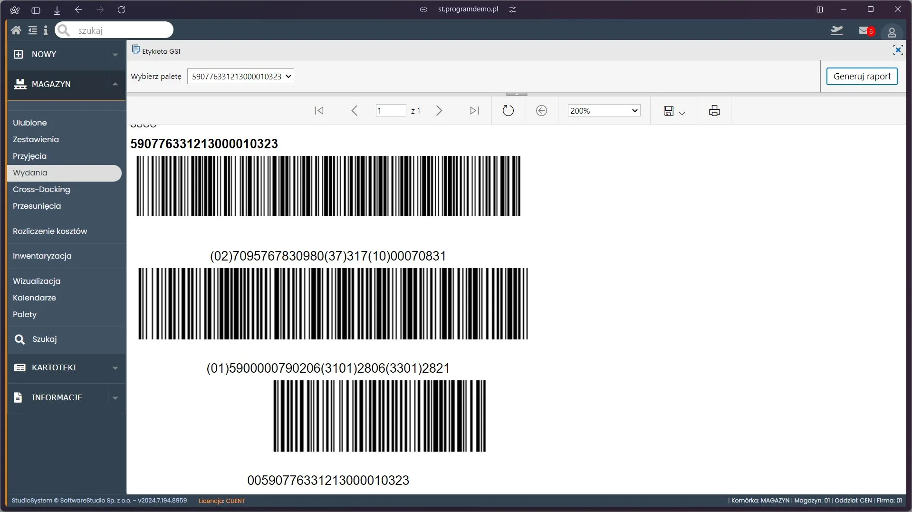Viewport: 912px width, 512px height.
Task: Open the browser app menu logo
Action: point(15,10)
